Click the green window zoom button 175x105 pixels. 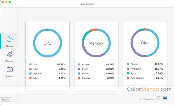(10, 2)
